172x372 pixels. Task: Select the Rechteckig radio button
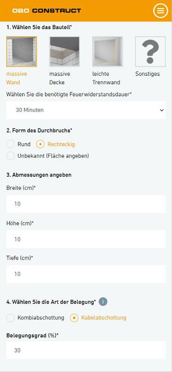(40, 144)
